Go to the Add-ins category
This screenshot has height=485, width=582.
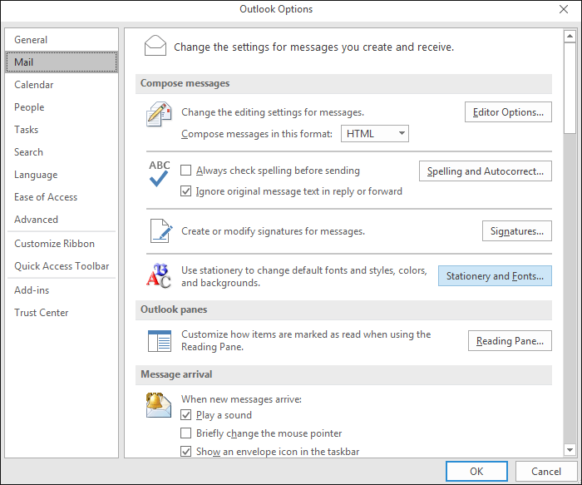tap(62, 290)
